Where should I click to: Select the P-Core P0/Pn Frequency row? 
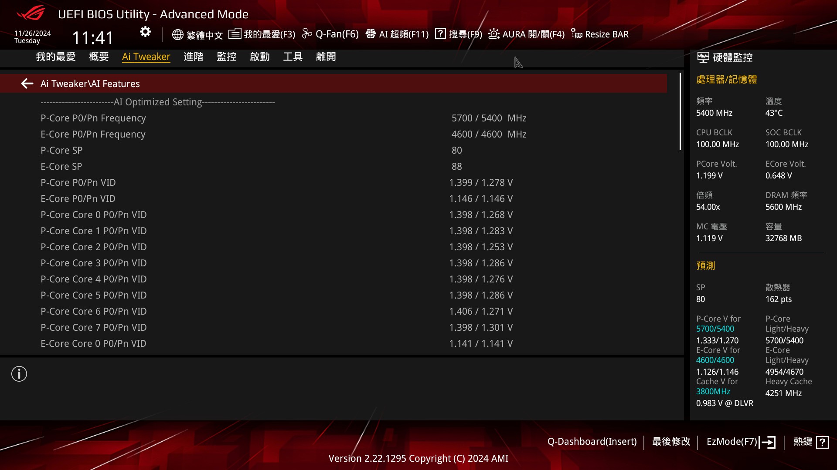(x=333, y=118)
